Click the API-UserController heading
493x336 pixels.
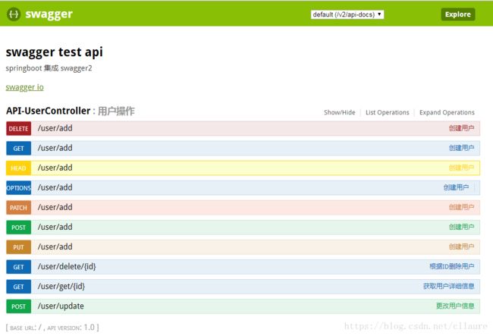(48, 111)
